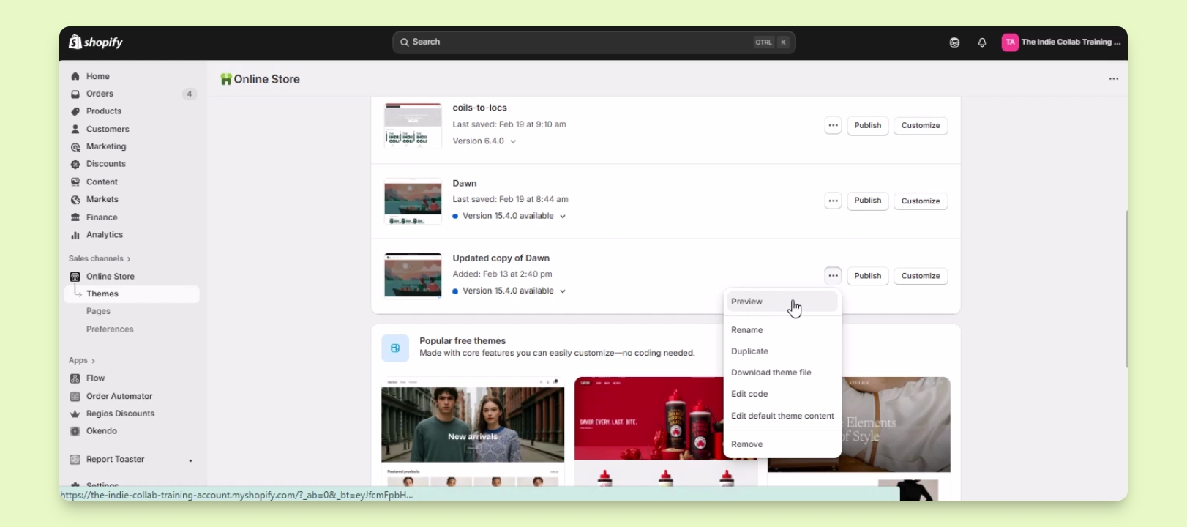Click the Online Store storefront icon
This screenshot has height=527, width=1187.
point(75,277)
